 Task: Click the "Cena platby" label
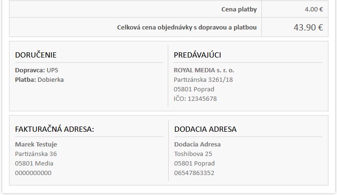pos(239,9)
